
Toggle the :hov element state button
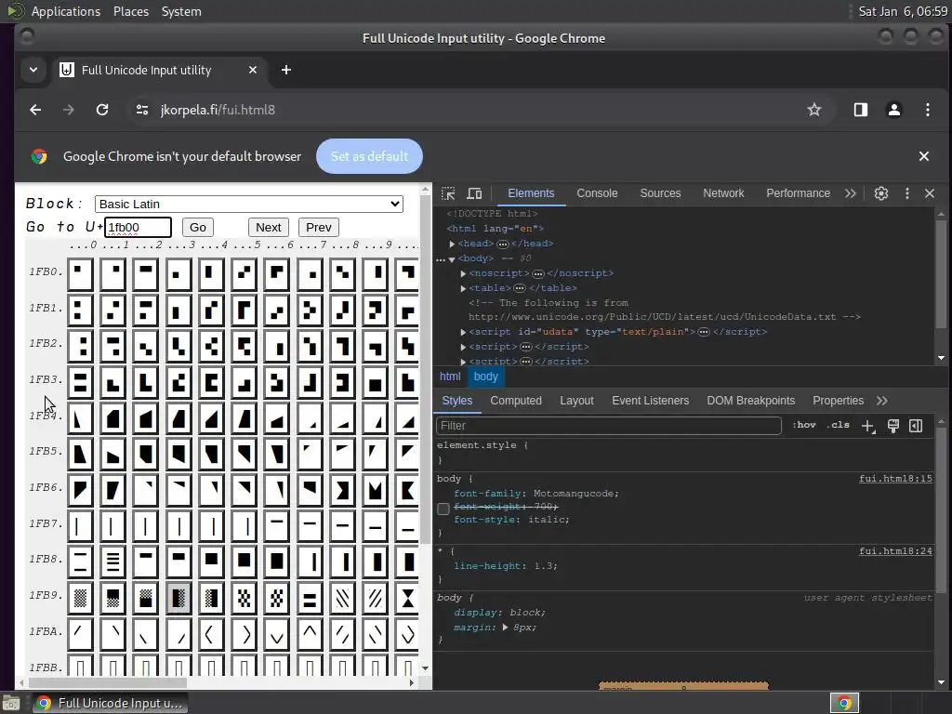[x=804, y=425]
